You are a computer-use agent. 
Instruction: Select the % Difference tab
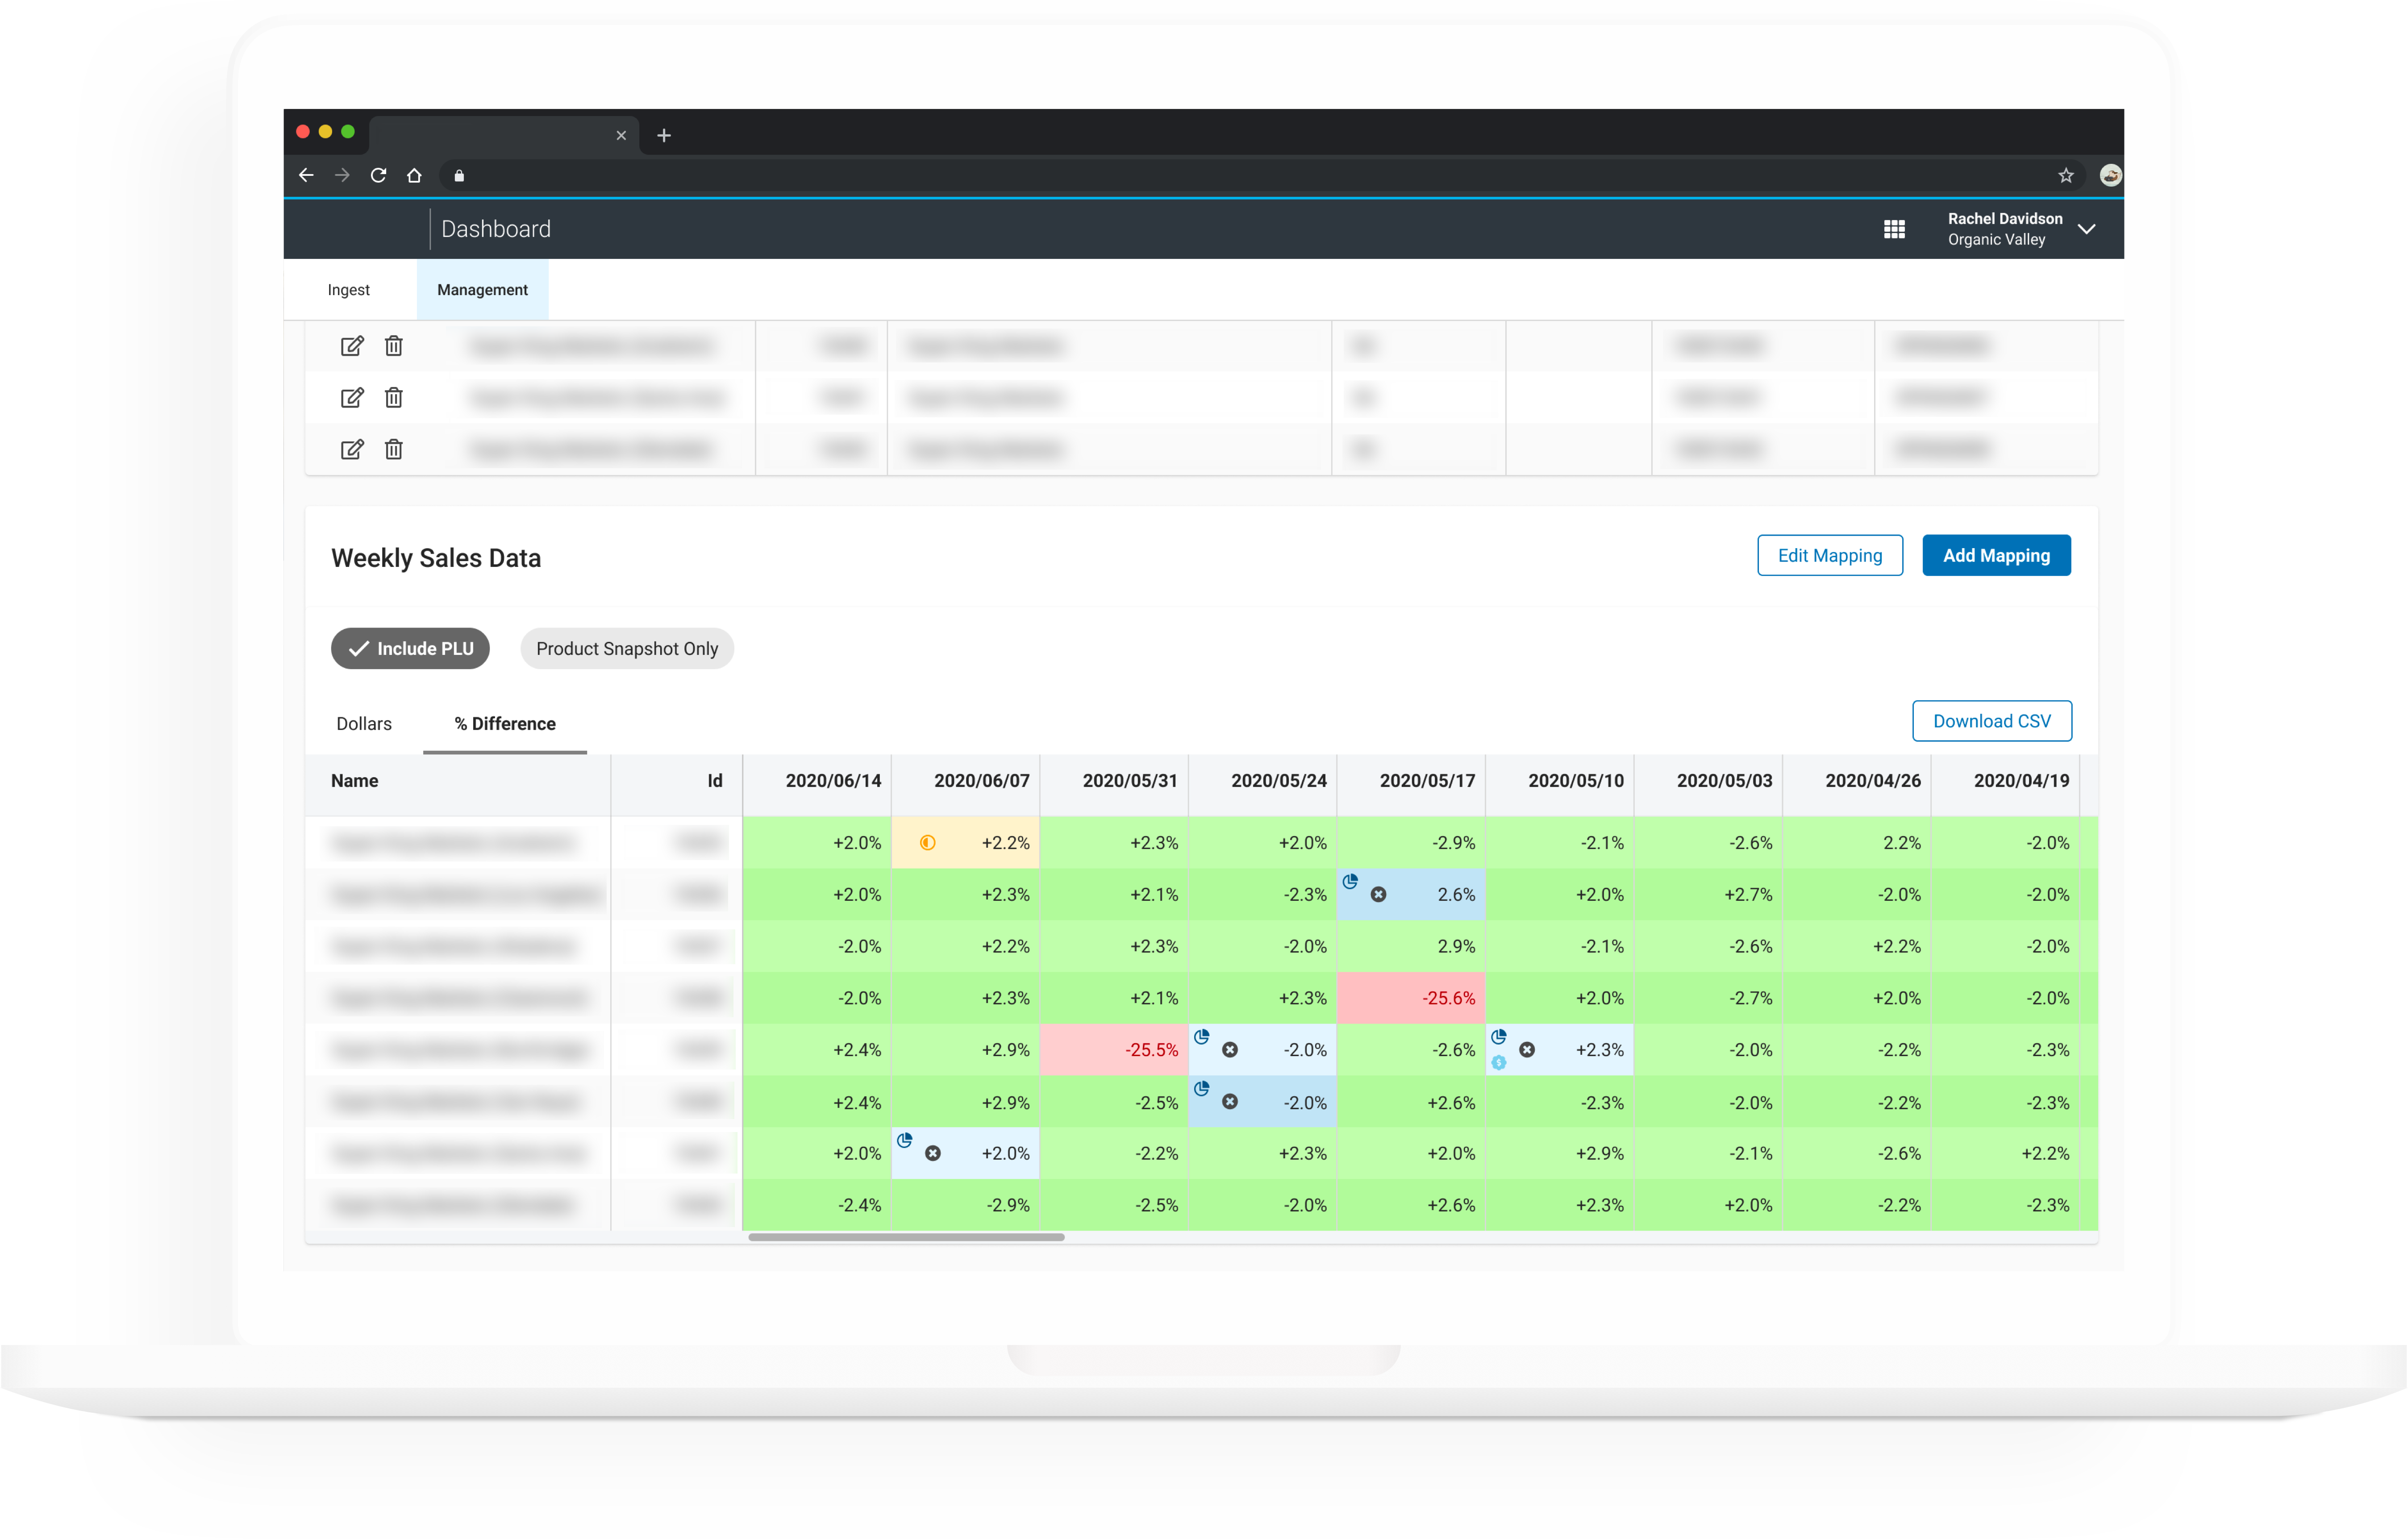[x=505, y=724]
